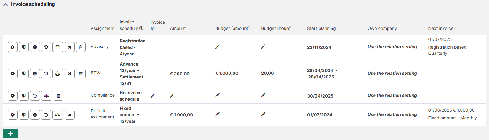
Task: Open the 'No invoice schedule' entry for Compliance
Action: pos(131,96)
